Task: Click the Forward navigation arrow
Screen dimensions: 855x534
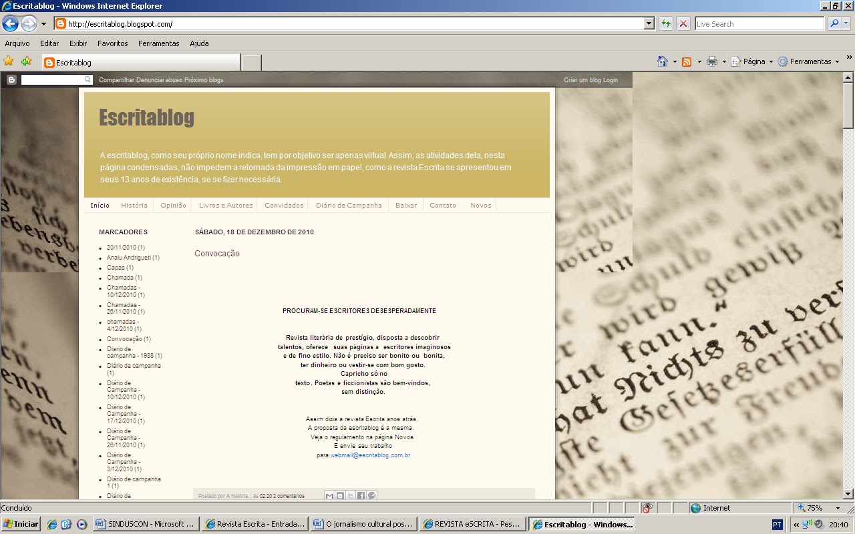Action: [29, 24]
